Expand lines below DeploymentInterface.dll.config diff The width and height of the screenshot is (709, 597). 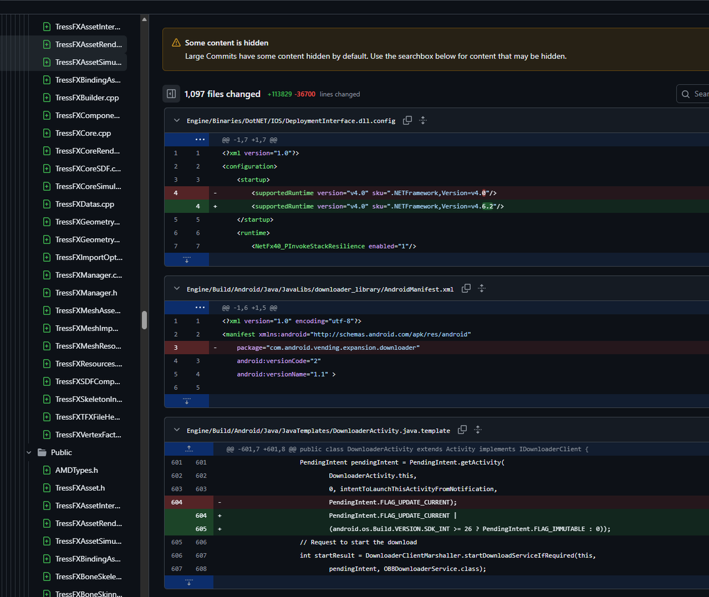(187, 259)
